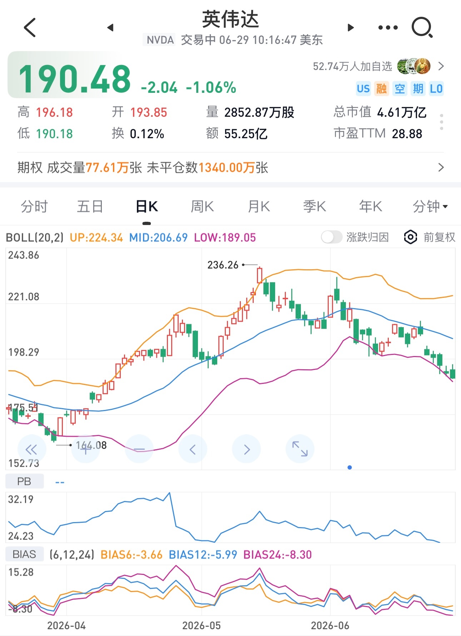
Task: Tap the current price 190.48
Action: click(74, 79)
